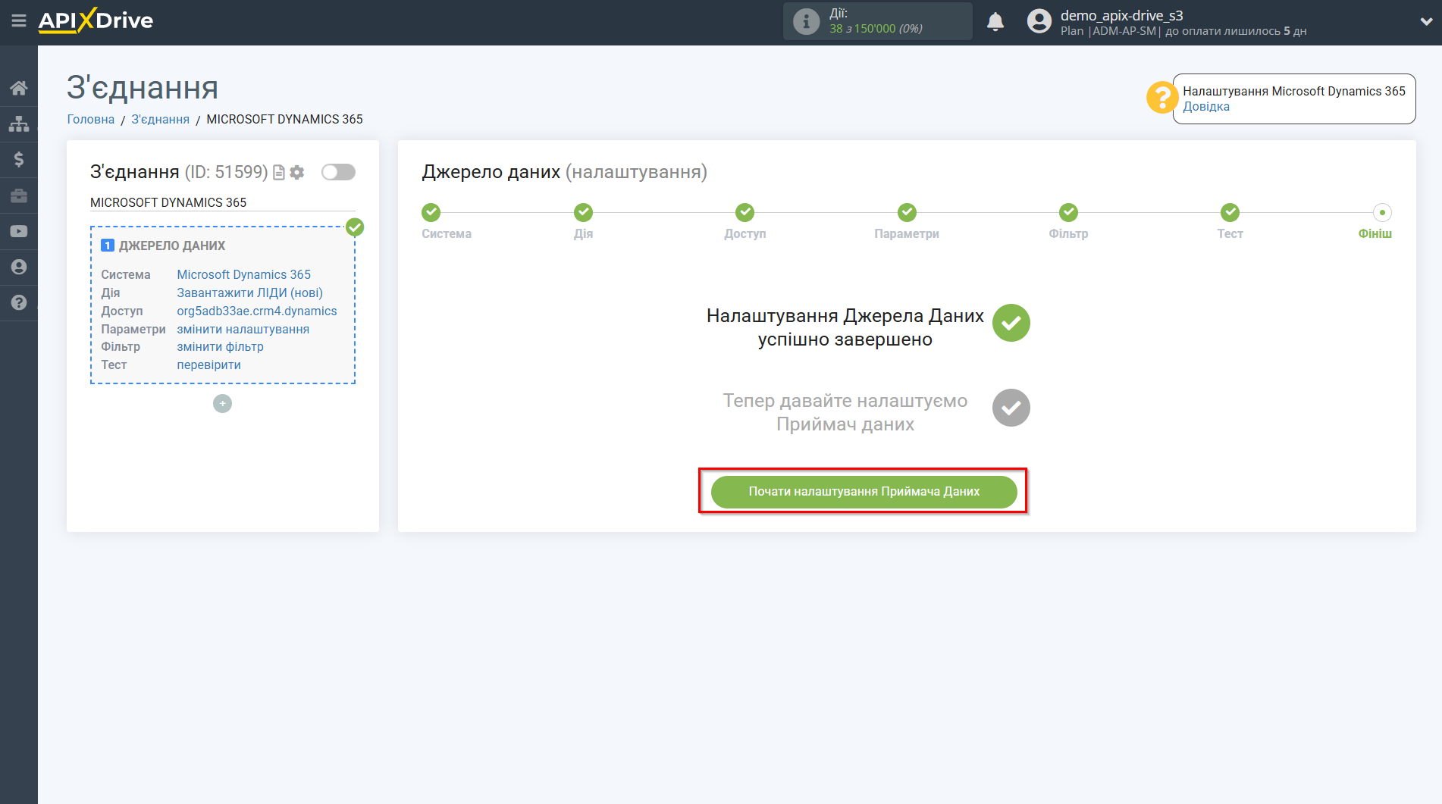Click the actions info icon
This screenshot has width=1442, height=804.
tap(806, 21)
